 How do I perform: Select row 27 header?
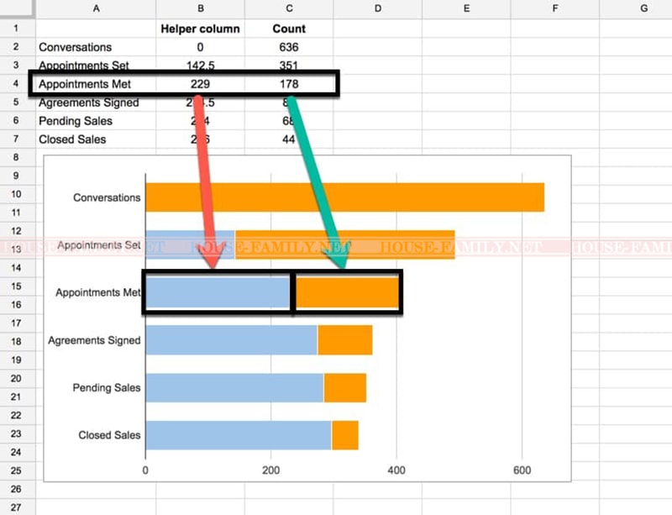pyautogui.click(x=18, y=507)
